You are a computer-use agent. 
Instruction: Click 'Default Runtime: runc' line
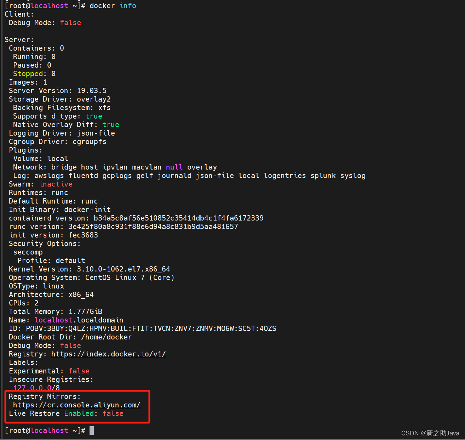pos(53,201)
